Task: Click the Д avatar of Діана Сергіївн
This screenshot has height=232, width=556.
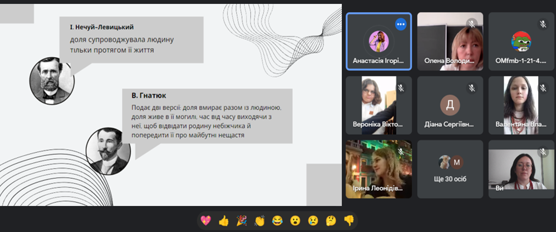Action: click(x=450, y=105)
